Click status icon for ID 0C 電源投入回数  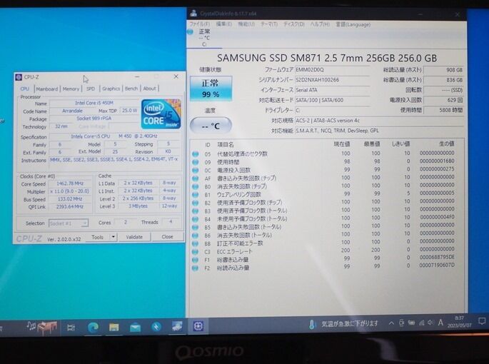(195, 170)
